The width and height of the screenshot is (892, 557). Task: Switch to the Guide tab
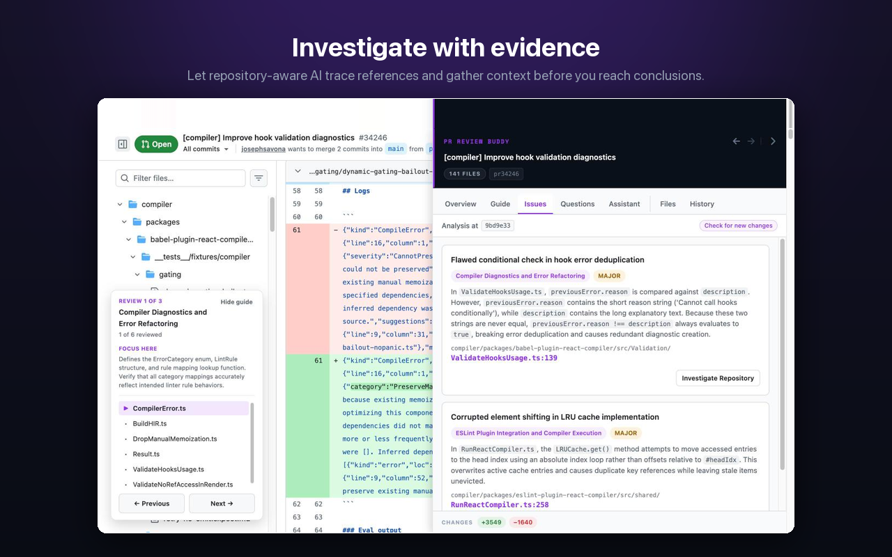(500, 204)
